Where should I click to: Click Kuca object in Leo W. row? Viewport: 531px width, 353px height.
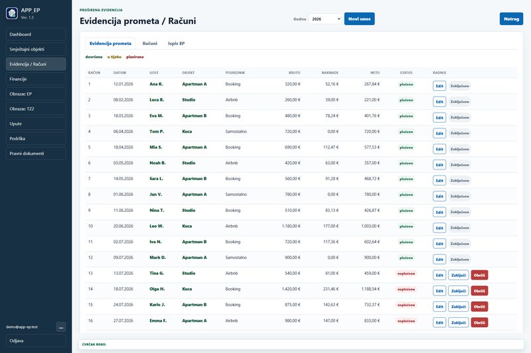187,226
